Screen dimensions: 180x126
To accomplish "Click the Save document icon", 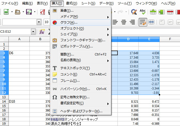I will click(29, 12).
